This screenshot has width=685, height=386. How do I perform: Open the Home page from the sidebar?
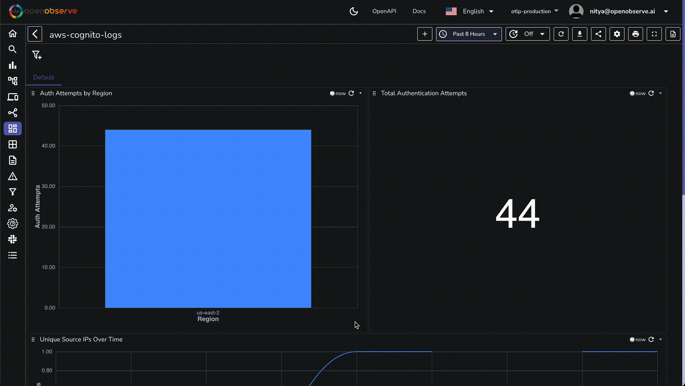pos(13,33)
